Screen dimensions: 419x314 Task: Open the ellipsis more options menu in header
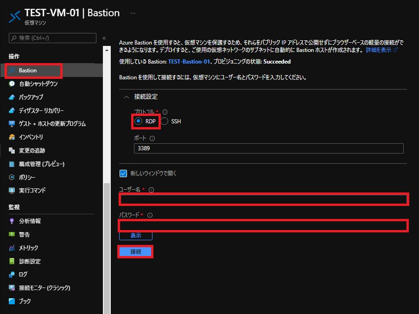133,13
